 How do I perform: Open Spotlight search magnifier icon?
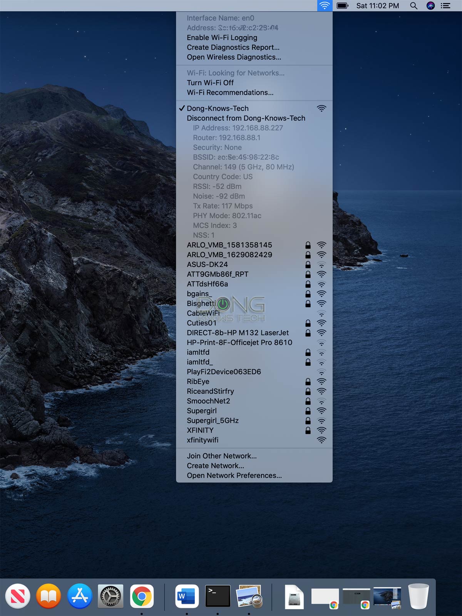pos(413,5)
